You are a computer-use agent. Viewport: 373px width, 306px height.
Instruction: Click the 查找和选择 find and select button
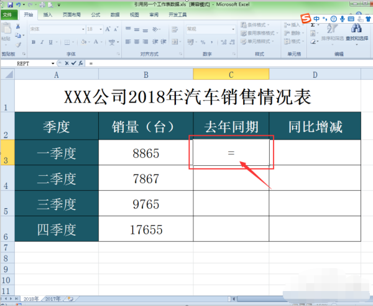(x=357, y=34)
